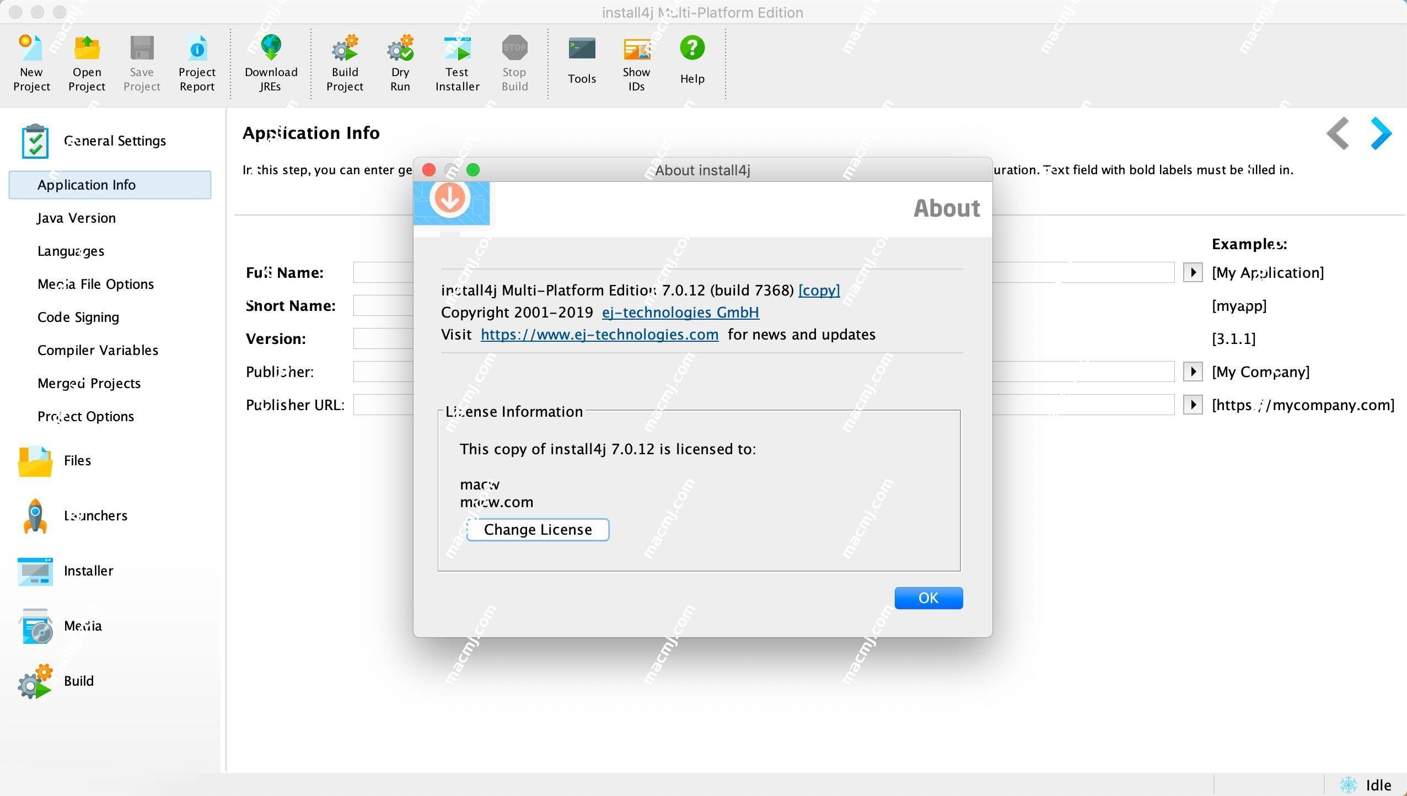Image resolution: width=1407 pixels, height=796 pixels.
Task: Click the Media disc icon in sidebar
Action: 36,626
